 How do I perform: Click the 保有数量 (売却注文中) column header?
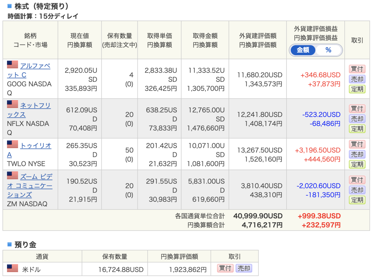coord(120,40)
